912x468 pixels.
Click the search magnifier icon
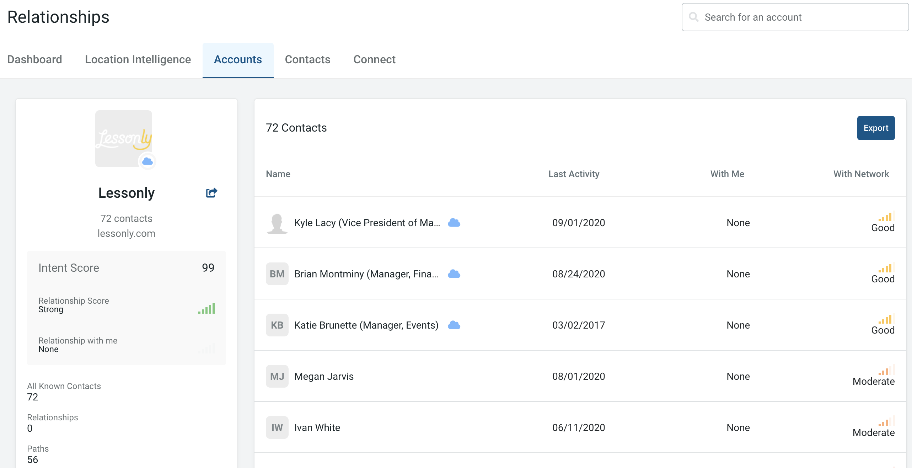tap(693, 17)
